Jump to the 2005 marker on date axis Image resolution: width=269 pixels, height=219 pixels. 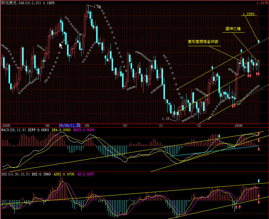click(x=7, y=125)
